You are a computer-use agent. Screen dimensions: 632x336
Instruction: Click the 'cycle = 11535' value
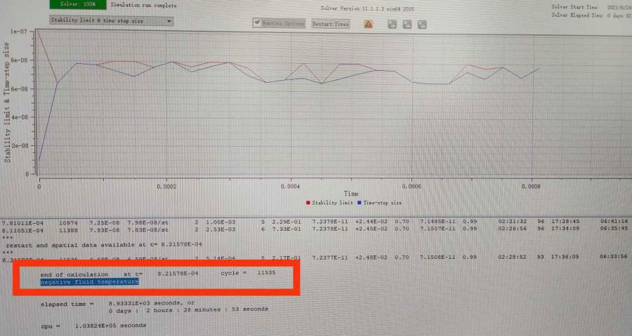248,272
